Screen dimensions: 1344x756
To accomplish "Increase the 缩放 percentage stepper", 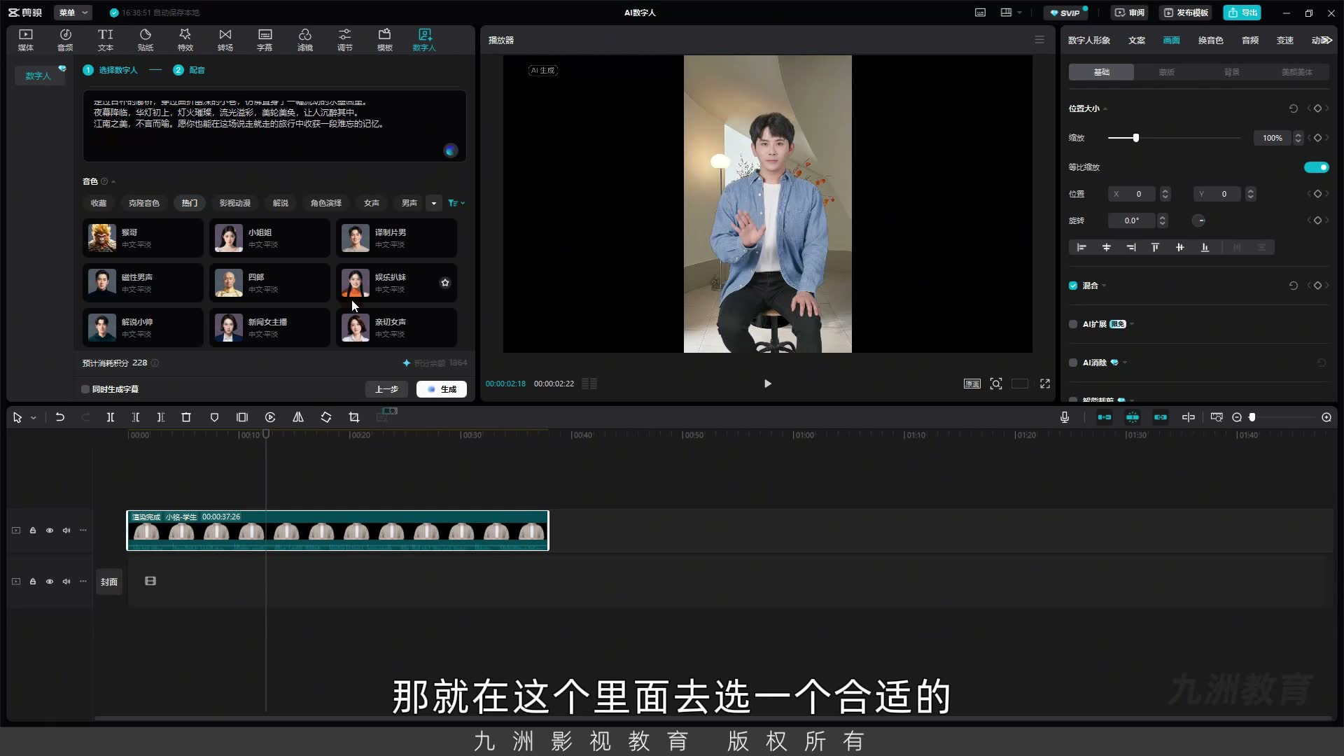I will pyautogui.click(x=1298, y=134).
